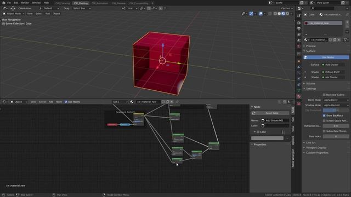Open the Object properties tab
Image resolution: width=351 pixels, height=197 pixels.
pos(299,61)
